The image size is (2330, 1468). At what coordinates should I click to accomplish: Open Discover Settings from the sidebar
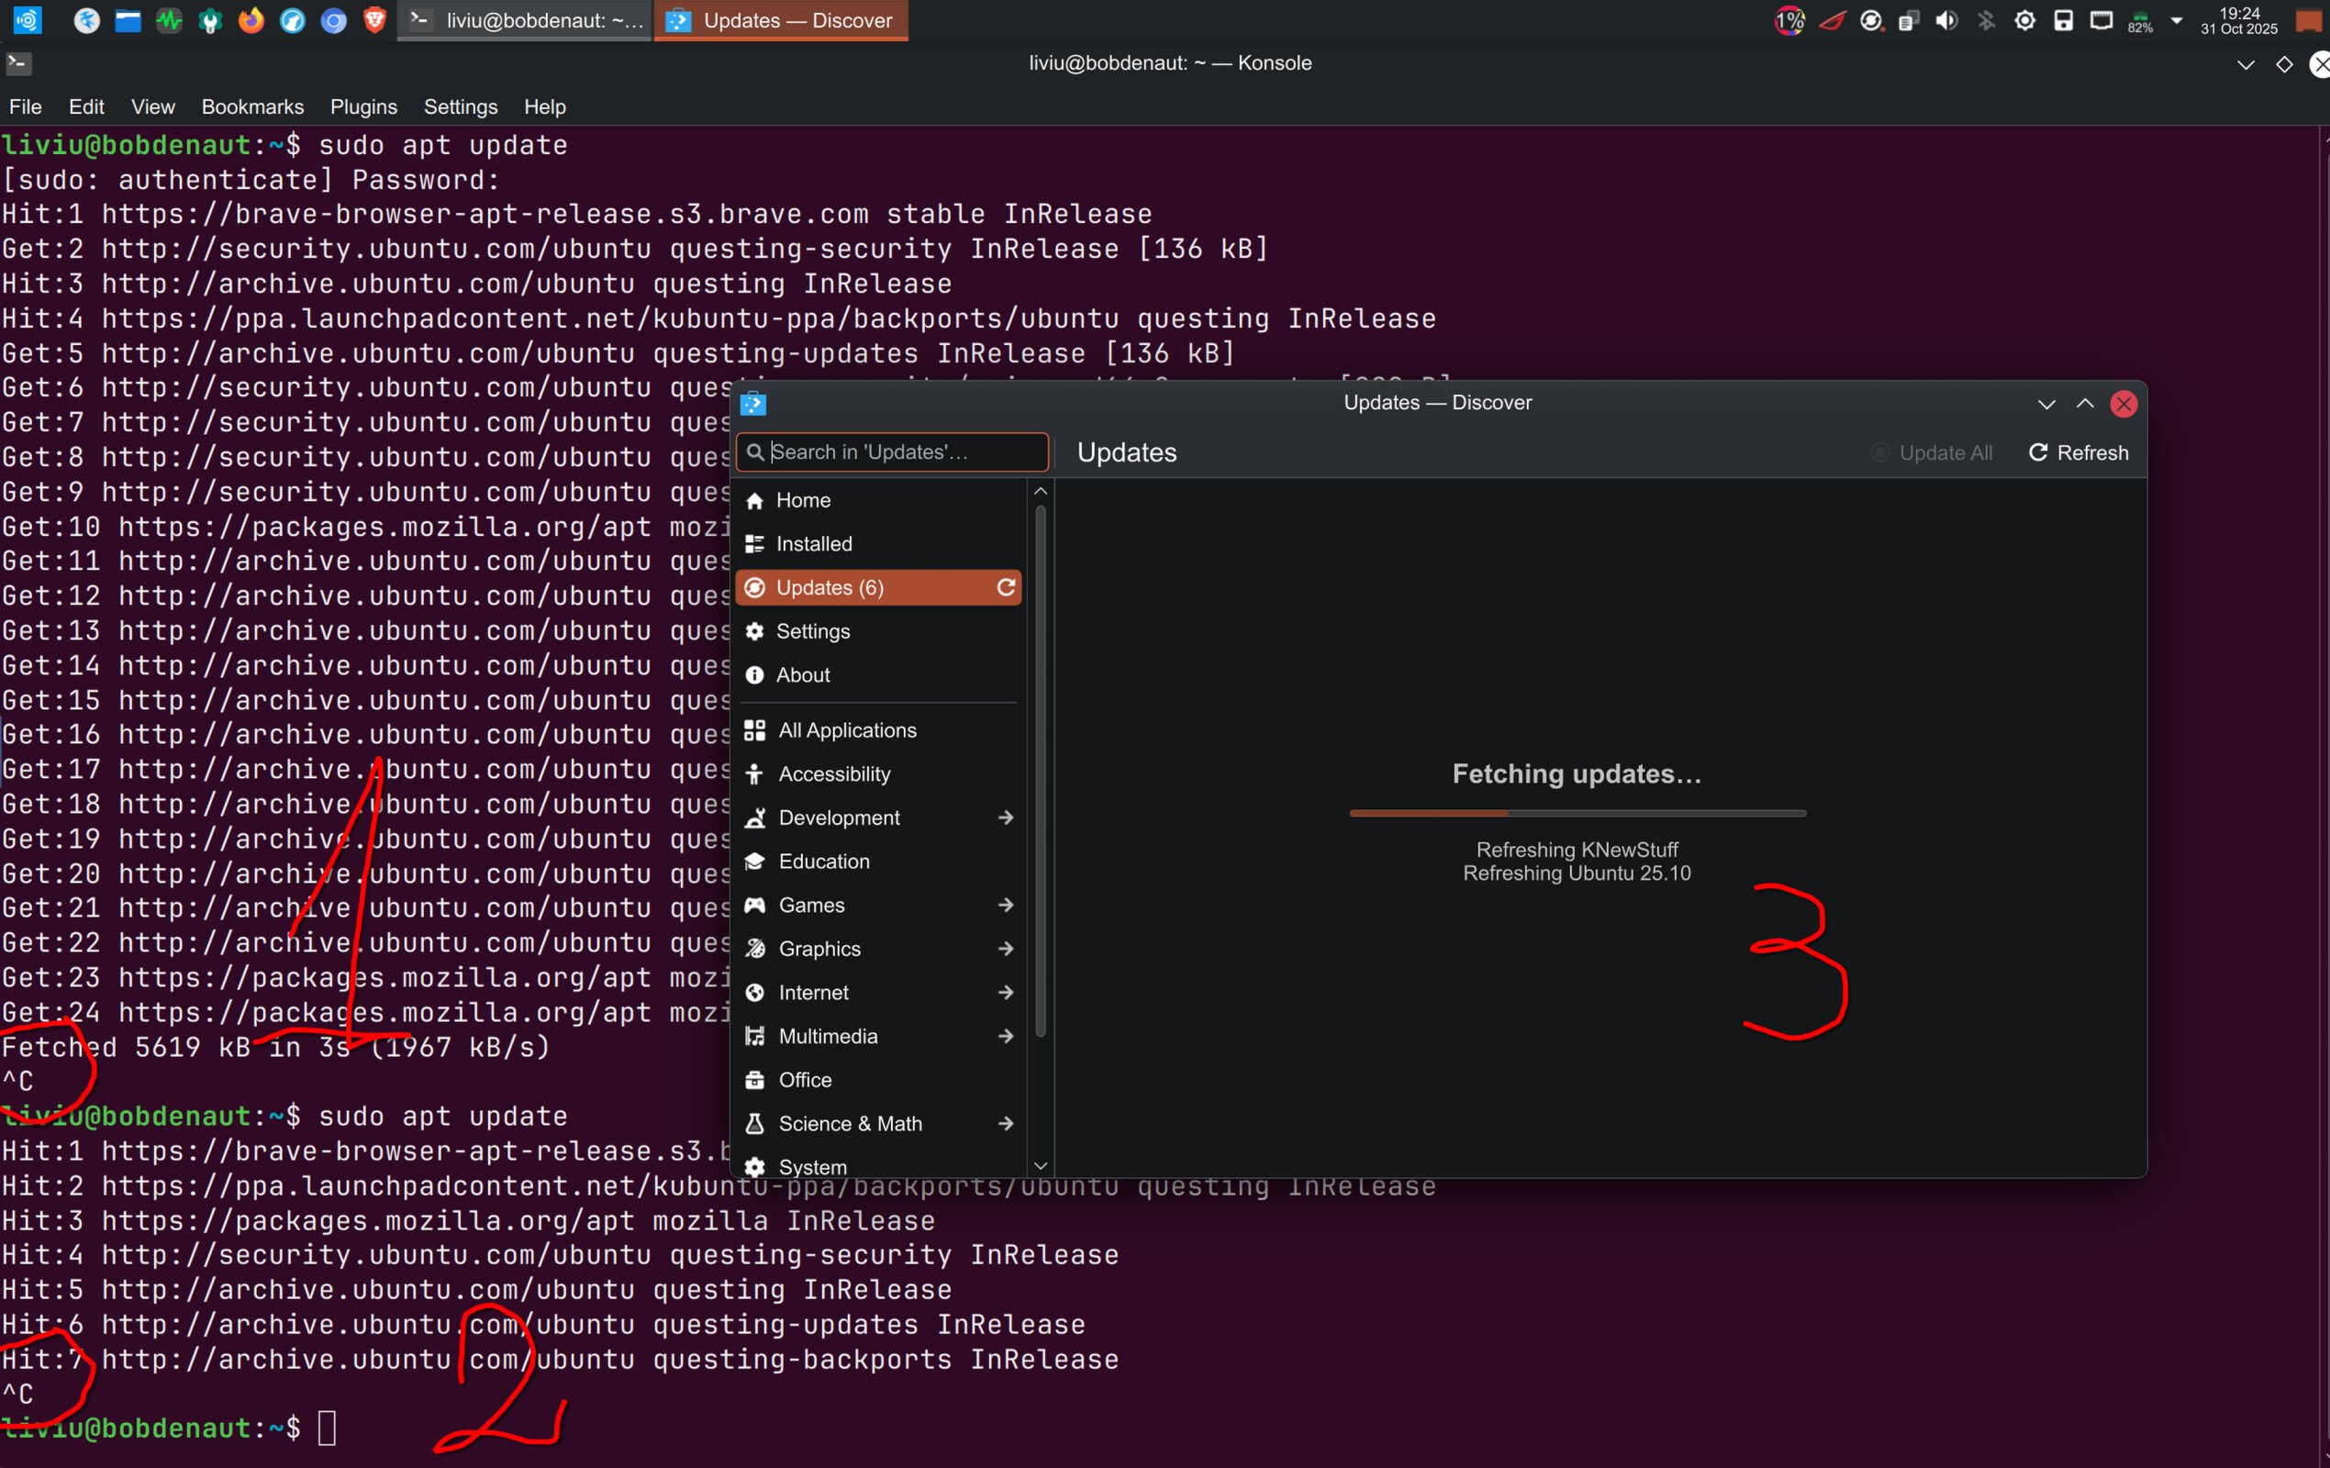(x=812, y=631)
